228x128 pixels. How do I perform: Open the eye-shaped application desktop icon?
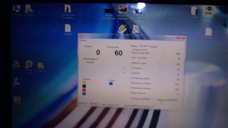click(209, 11)
